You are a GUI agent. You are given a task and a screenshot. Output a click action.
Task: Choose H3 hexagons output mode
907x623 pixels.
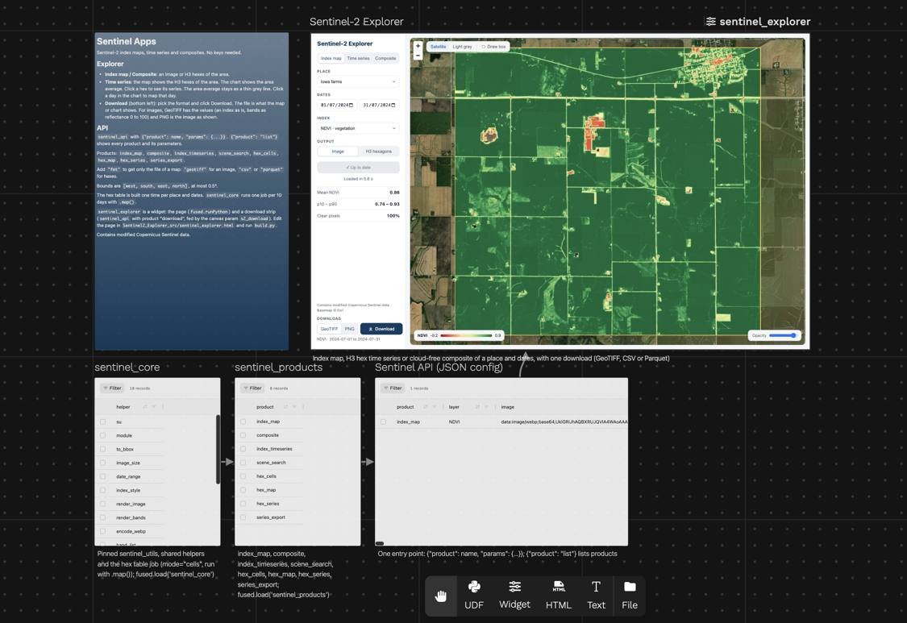(x=378, y=152)
